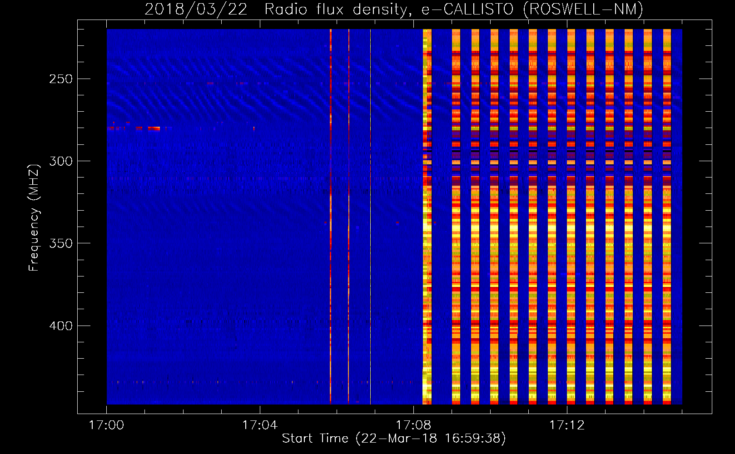Click the 250 frequency tick label

pyautogui.click(x=61, y=79)
